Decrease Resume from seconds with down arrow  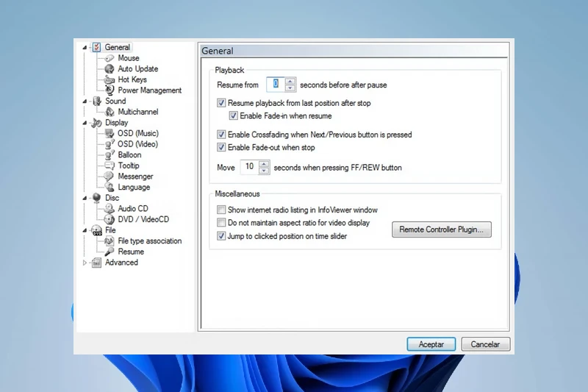[x=290, y=88]
